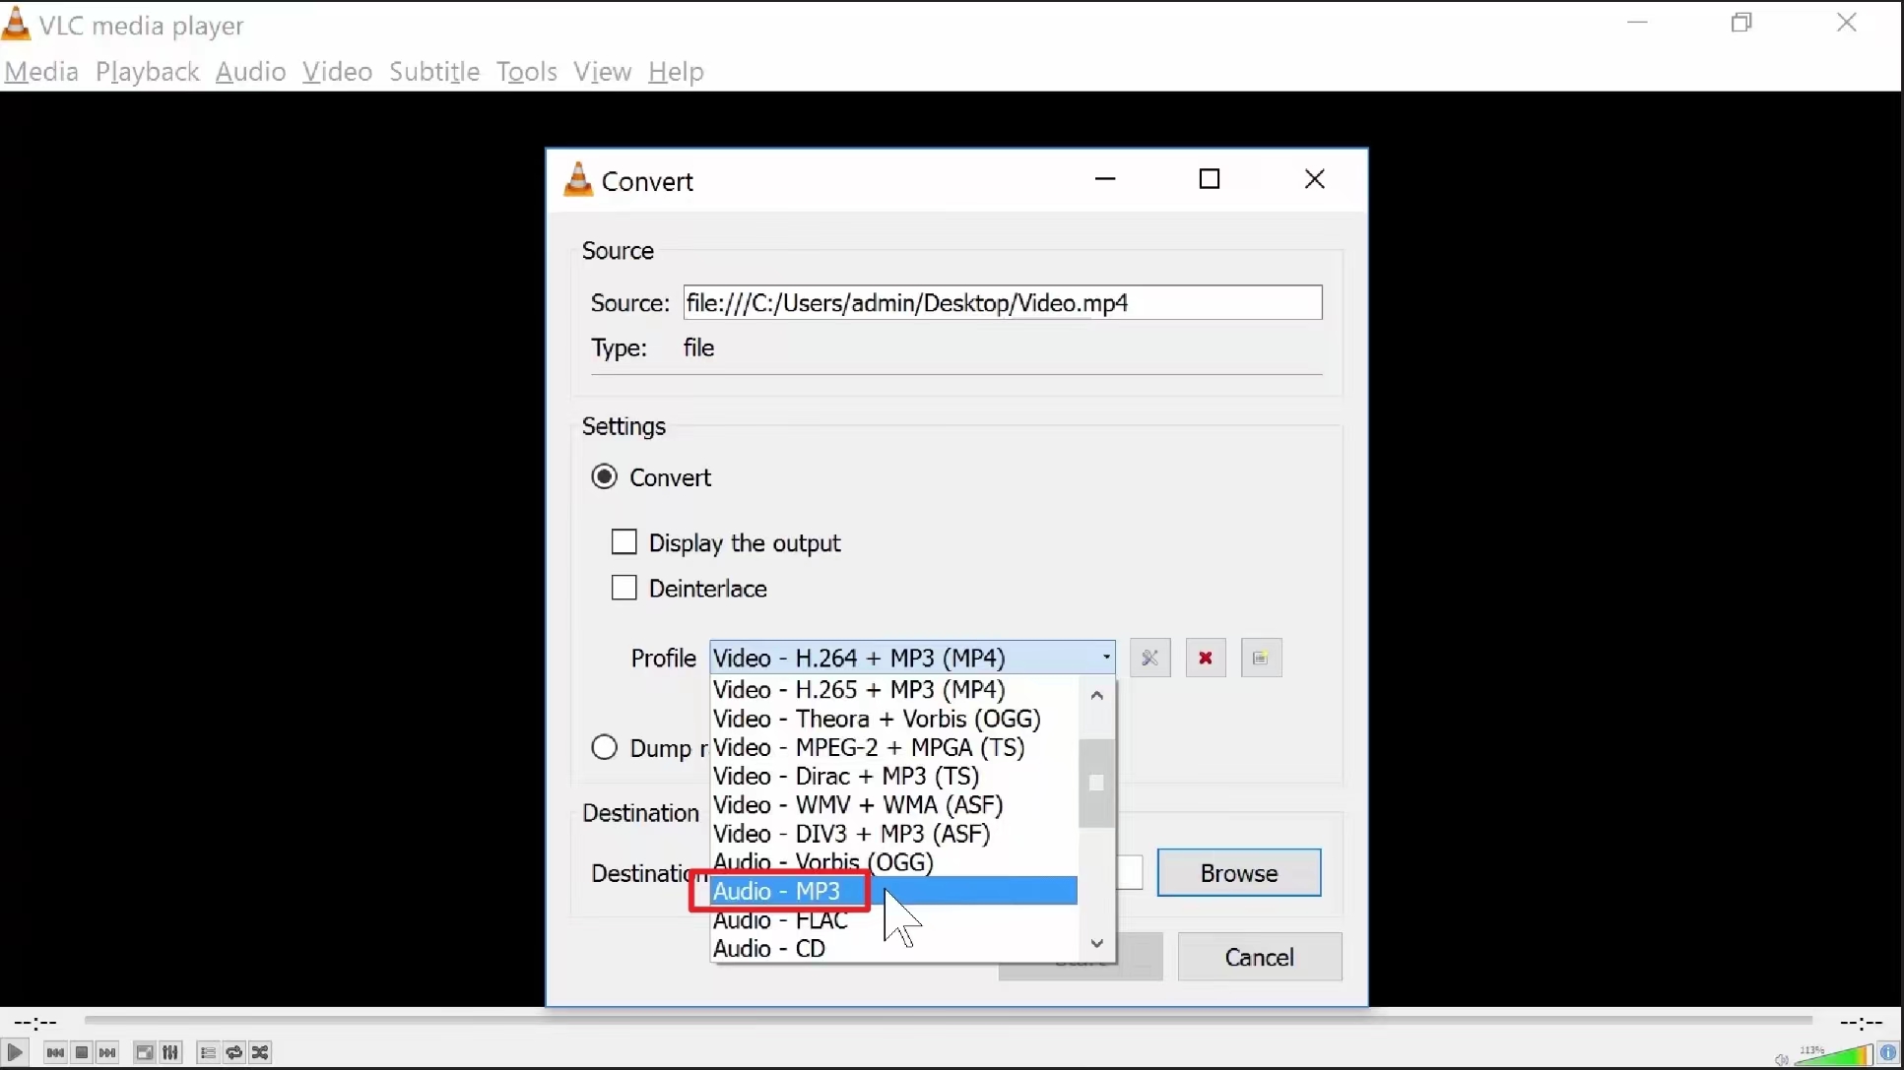The width and height of the screenshot is (1904, 1070).
Task: Click the edit profile wrench icon
Action: pos(1149,658)
